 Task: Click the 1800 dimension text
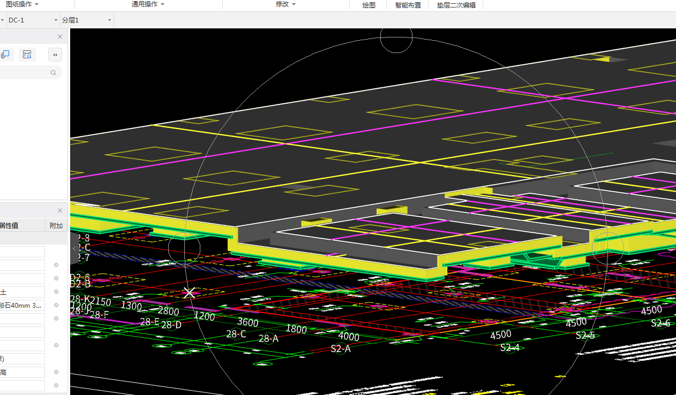[x=296, y=329]
